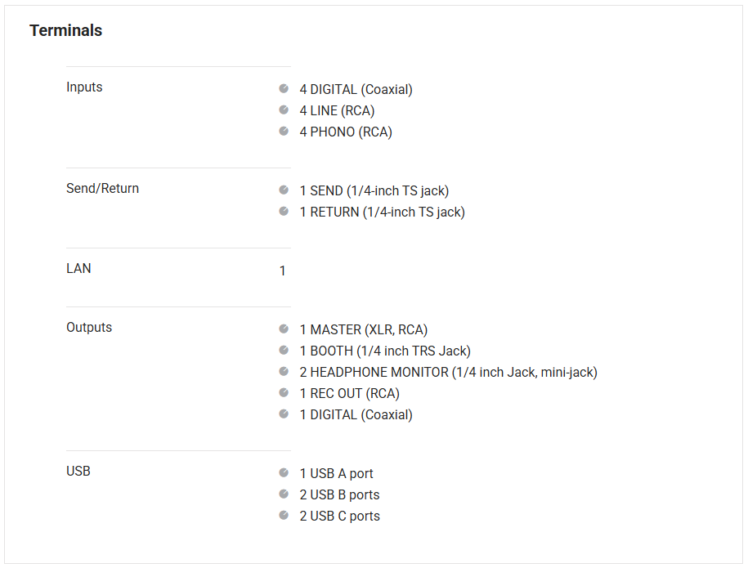Click the LAN value 1

[283, 271]
